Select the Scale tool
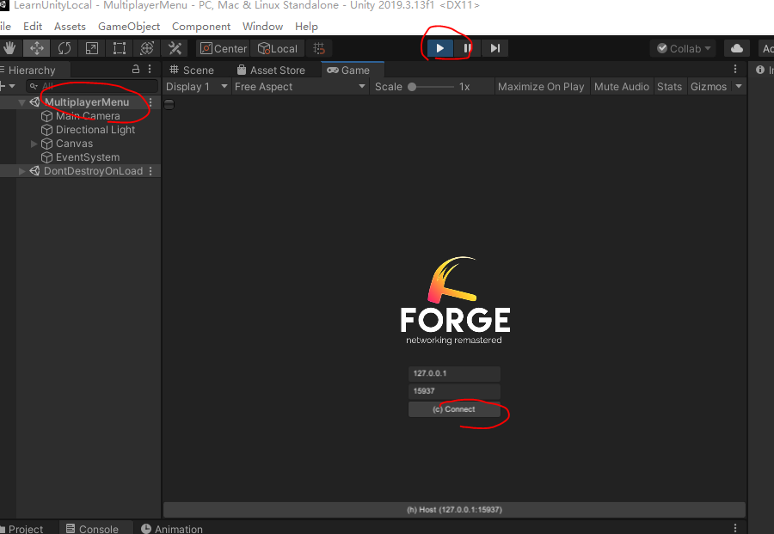Viewport: 774px width, 534px height. [x=92, y=48]
